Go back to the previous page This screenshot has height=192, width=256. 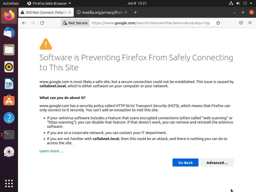click(24, 23)
